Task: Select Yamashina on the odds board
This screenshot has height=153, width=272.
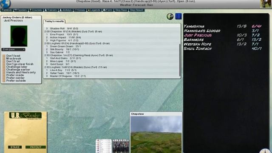Action: pos(194,26)
